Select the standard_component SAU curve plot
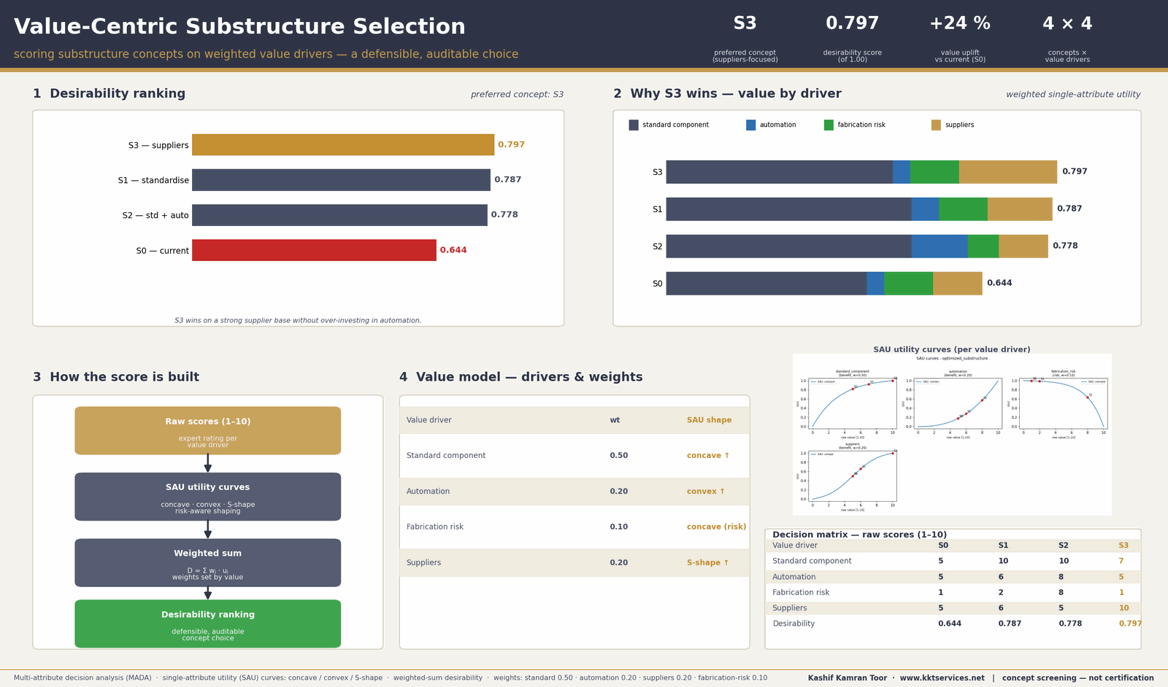 coord(853,403)
